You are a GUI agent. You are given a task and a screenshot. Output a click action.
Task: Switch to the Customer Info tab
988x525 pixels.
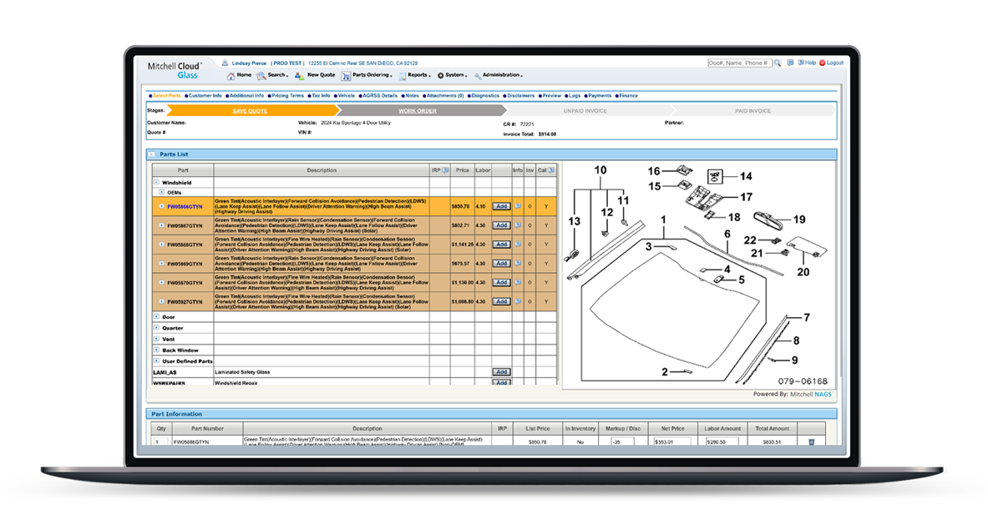click(205, 96)
